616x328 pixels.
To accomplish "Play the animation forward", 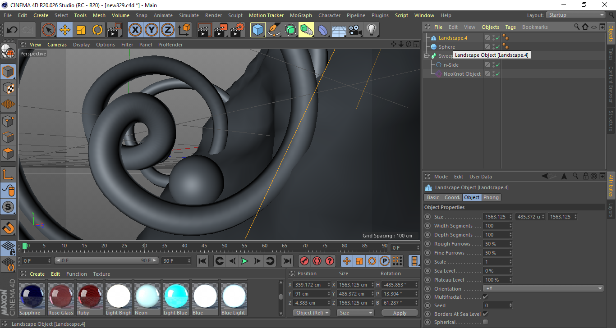I will tap(244, 261).
